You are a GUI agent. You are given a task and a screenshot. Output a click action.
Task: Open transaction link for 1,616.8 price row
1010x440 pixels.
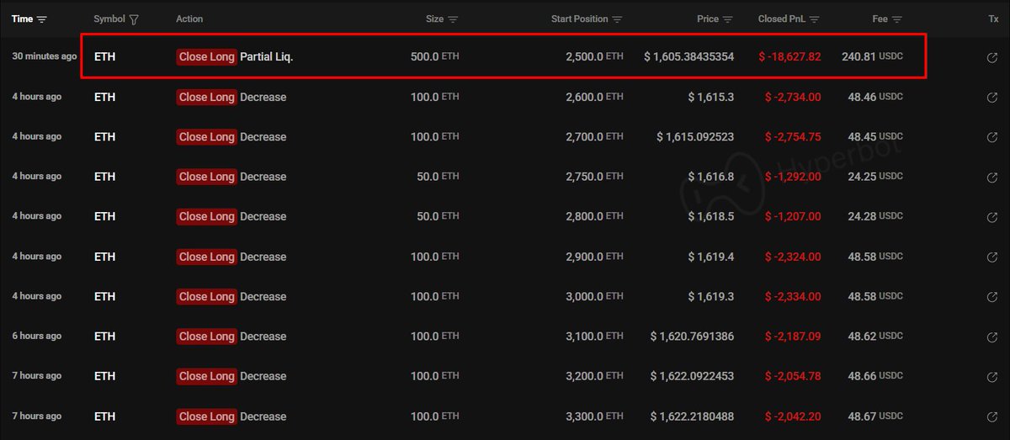tap(992, 177)
